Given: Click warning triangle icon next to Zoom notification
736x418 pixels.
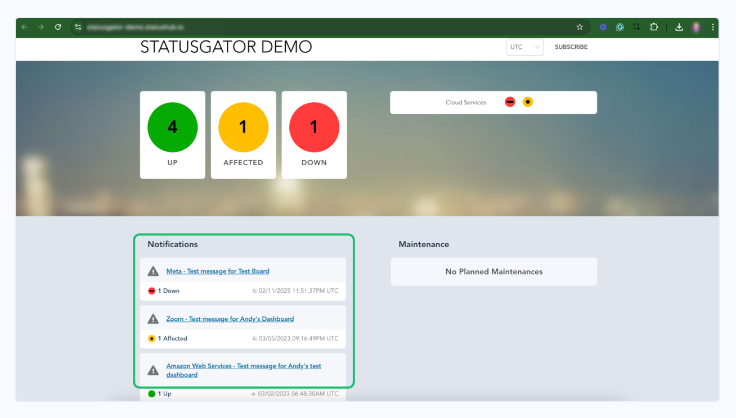Looking at the screenshot, I should point(153,319).
